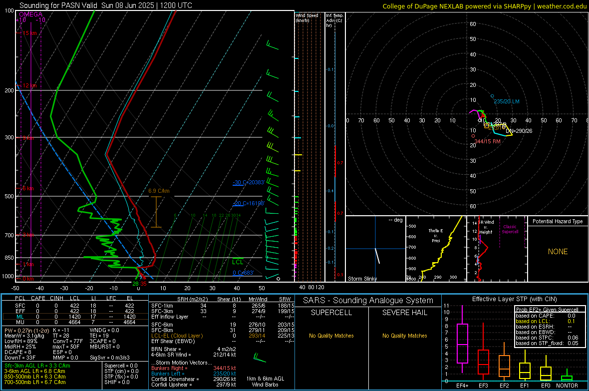The width and height of the screenshot is (589, 391).
Task: Click the 850-500mb LR line
Action: pyautogui.click(x=35, y=377)
